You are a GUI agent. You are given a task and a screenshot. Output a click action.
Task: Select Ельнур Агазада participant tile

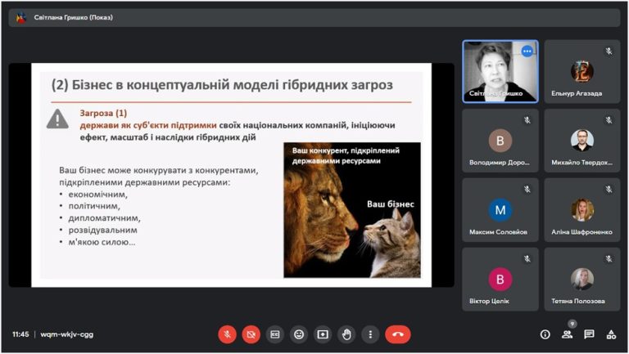582,71
